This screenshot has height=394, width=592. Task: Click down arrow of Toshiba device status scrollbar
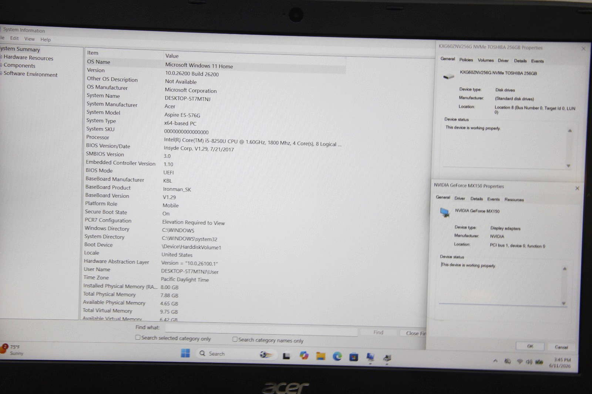[x=568, y=166]
